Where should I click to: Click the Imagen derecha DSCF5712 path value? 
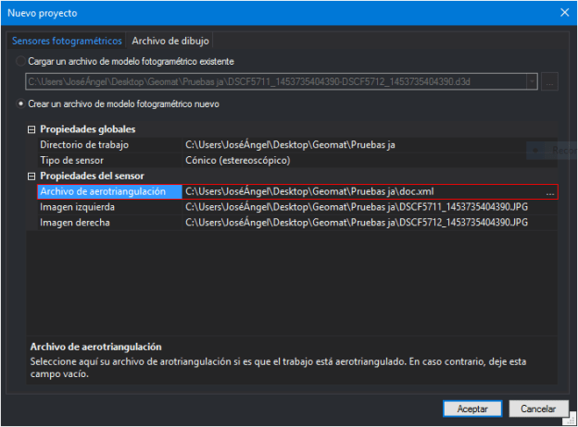click(x=357, y=223)
